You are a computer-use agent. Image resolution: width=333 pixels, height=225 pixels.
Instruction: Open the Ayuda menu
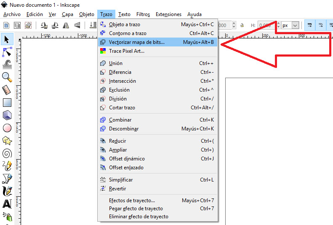point(194,14)
